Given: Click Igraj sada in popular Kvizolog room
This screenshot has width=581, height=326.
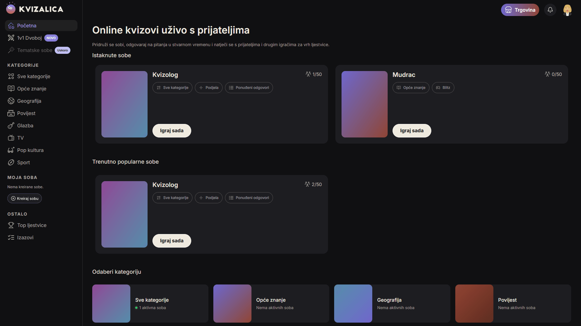Looking at the screenshot, I should pyautogui.click(x=172, y=241).
